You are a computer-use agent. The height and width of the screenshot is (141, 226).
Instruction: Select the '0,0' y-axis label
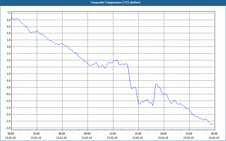click(9, 87)
